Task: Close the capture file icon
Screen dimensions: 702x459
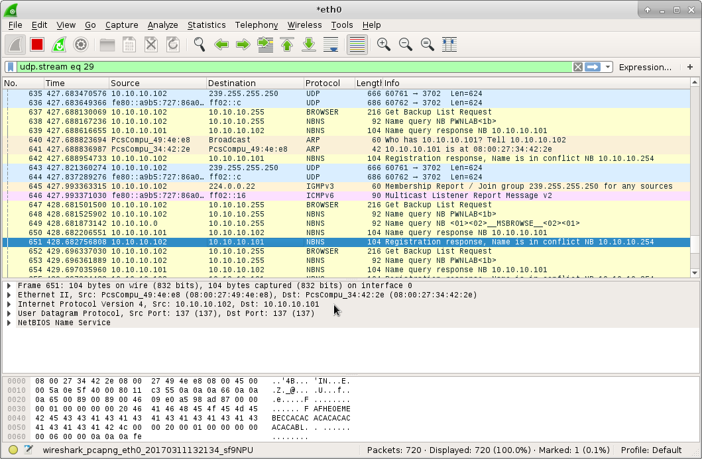Action: [x=151, y=45]
